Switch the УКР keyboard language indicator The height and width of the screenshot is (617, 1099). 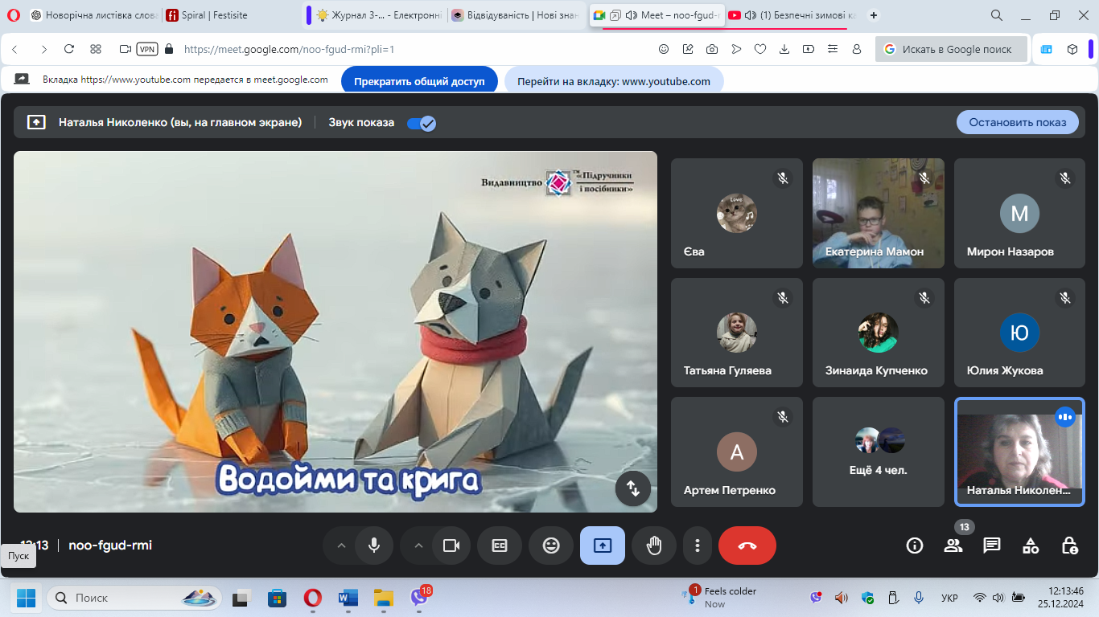(x=949, y=598)
